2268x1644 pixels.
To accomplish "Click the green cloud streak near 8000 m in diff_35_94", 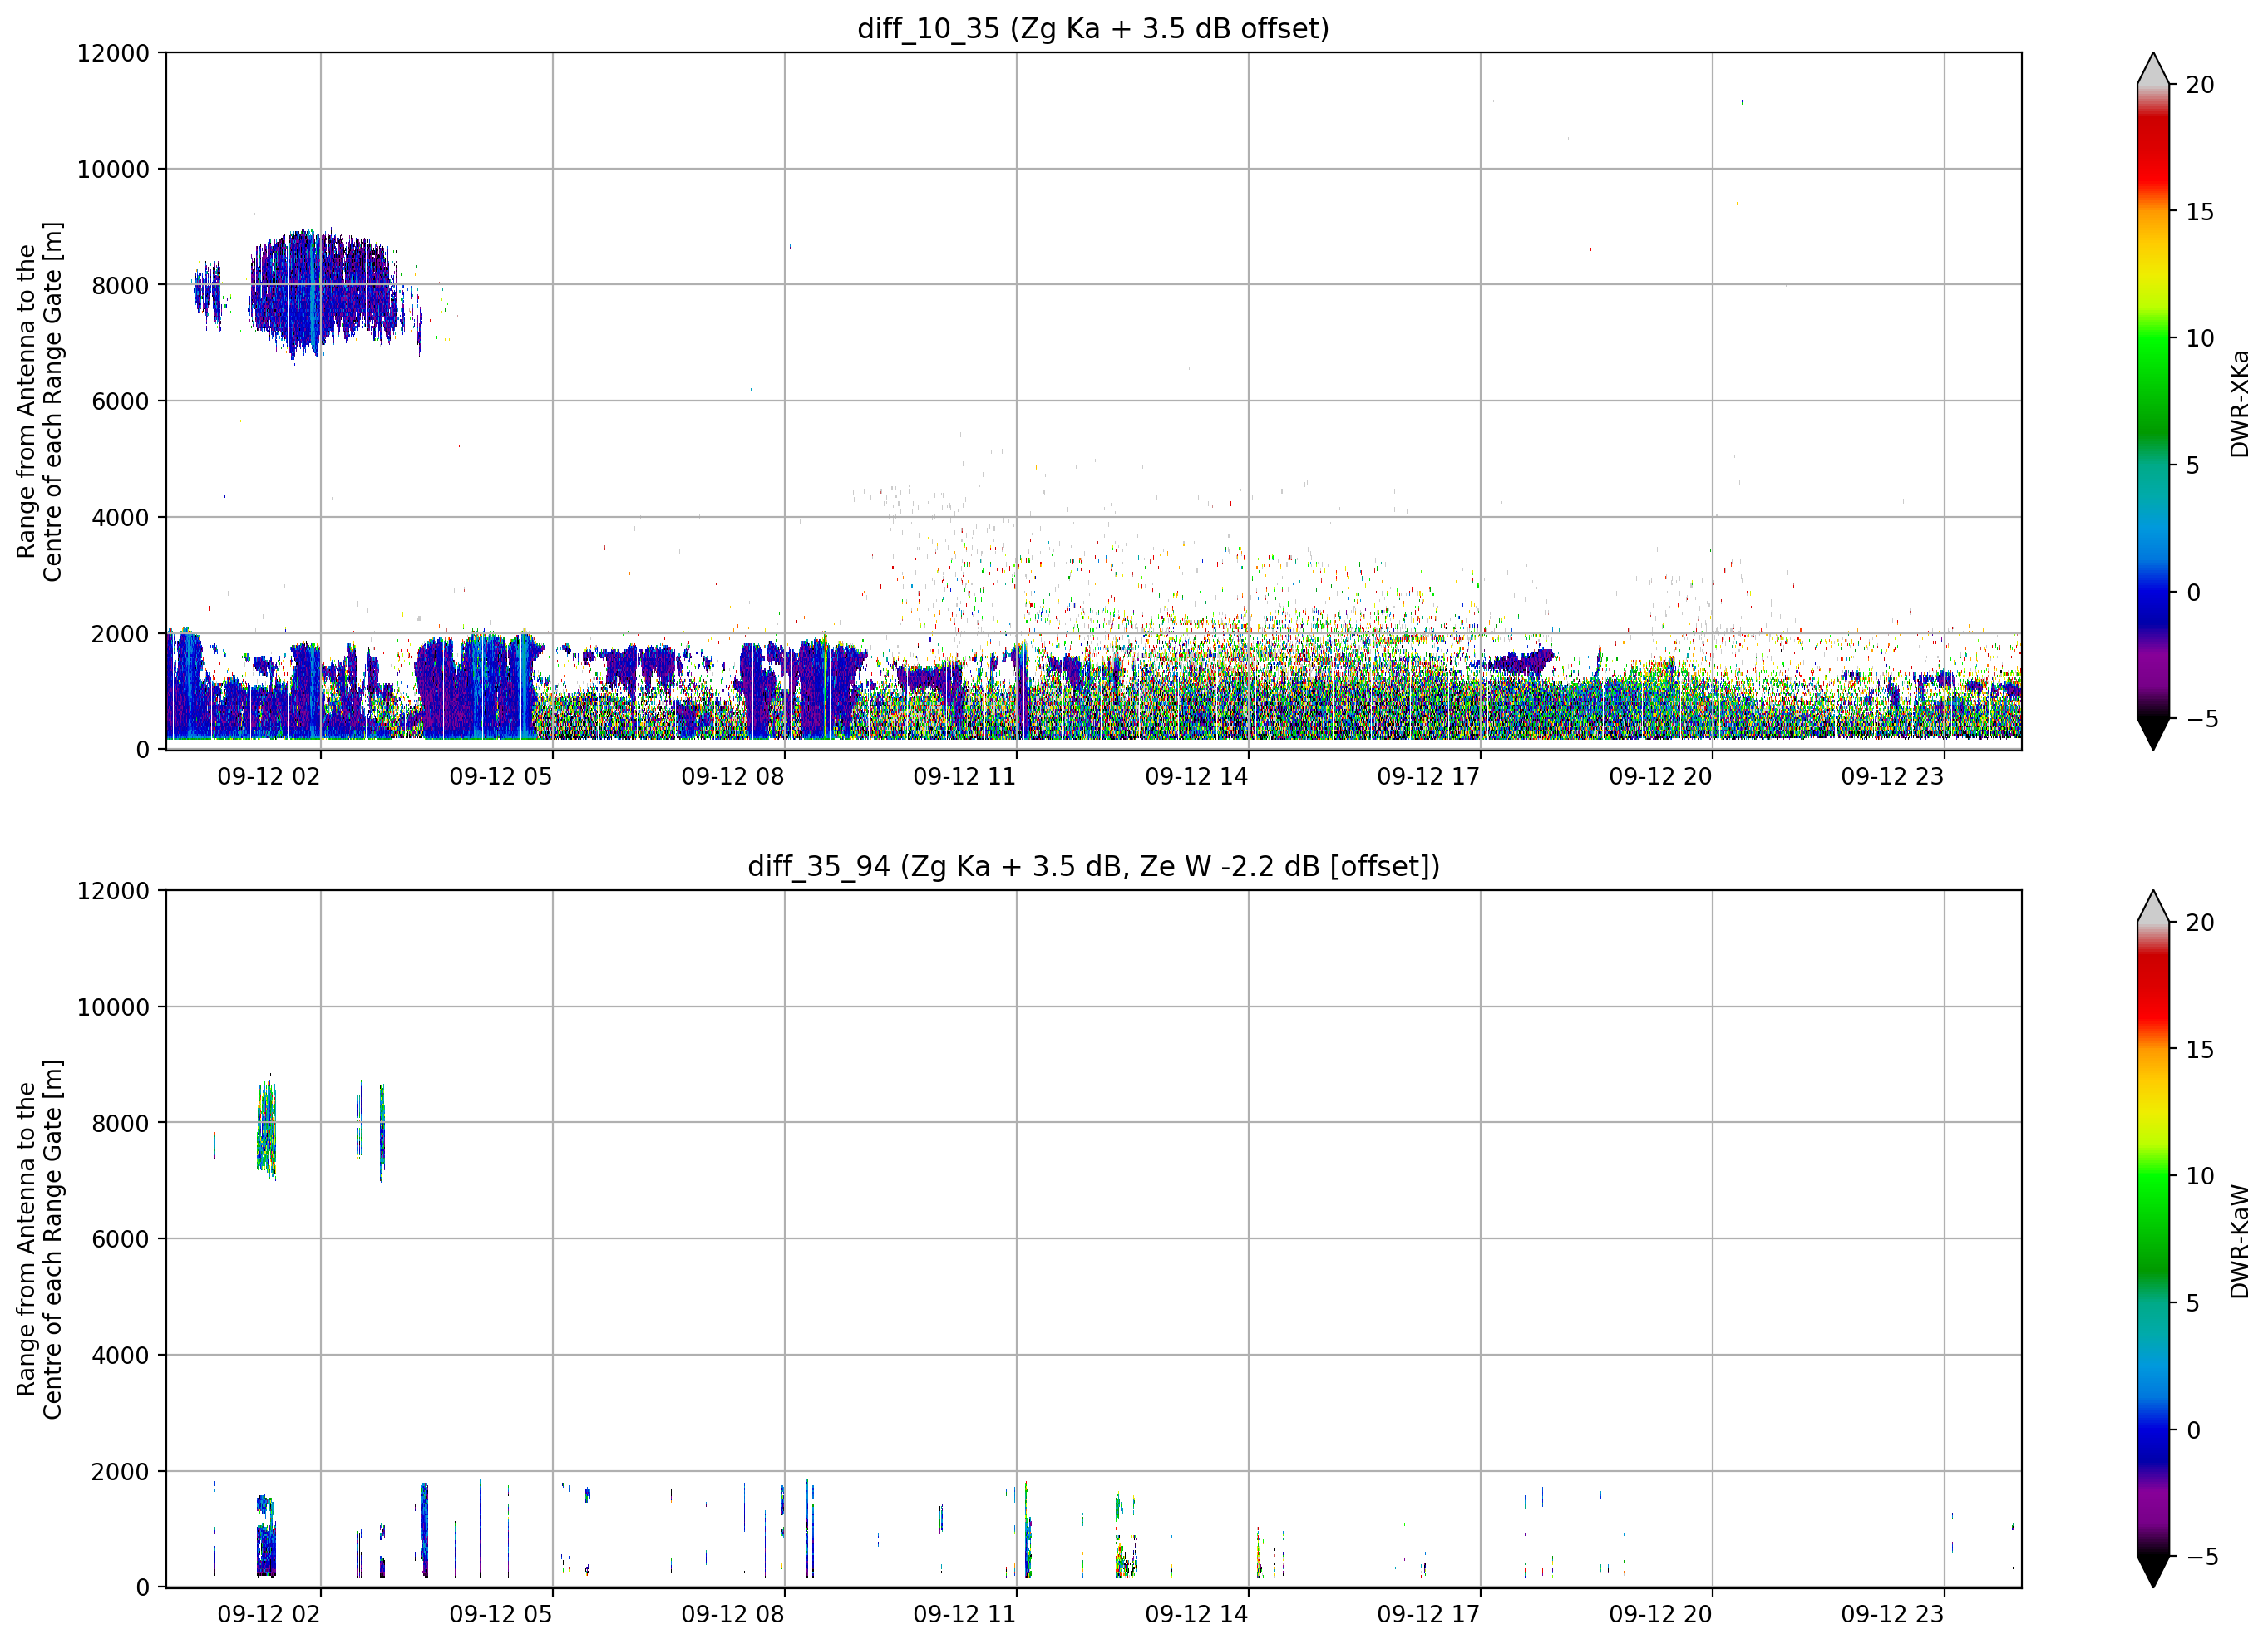I will click(266, 1127).
